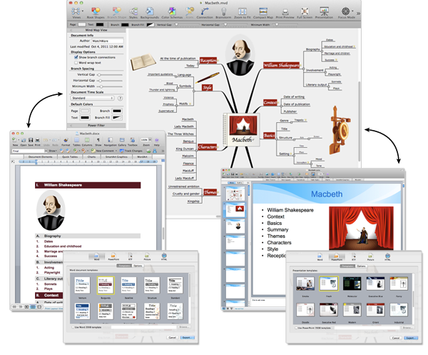Image resolution: width=428 pixels, height=355 pixels.
Task: Click the Styles icon in the mind map toolbar
Action: coord(133,11)
